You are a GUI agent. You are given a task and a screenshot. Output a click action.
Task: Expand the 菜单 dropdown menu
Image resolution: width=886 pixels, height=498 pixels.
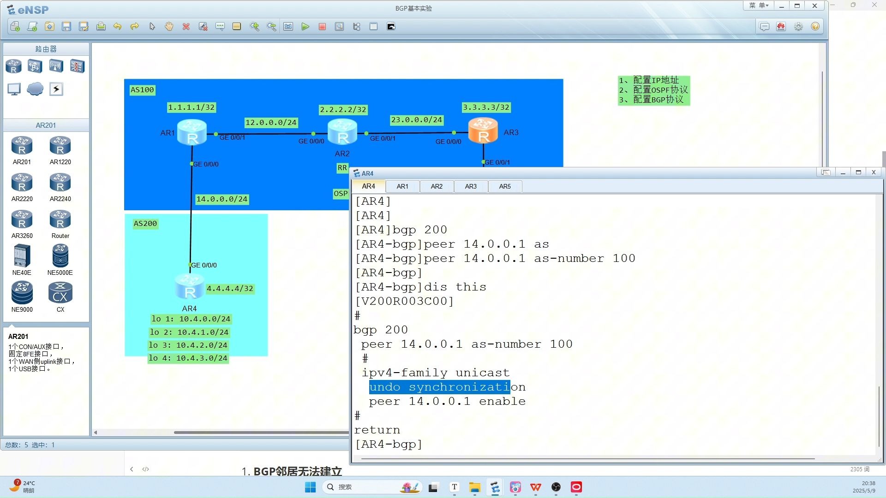point(759,6)
